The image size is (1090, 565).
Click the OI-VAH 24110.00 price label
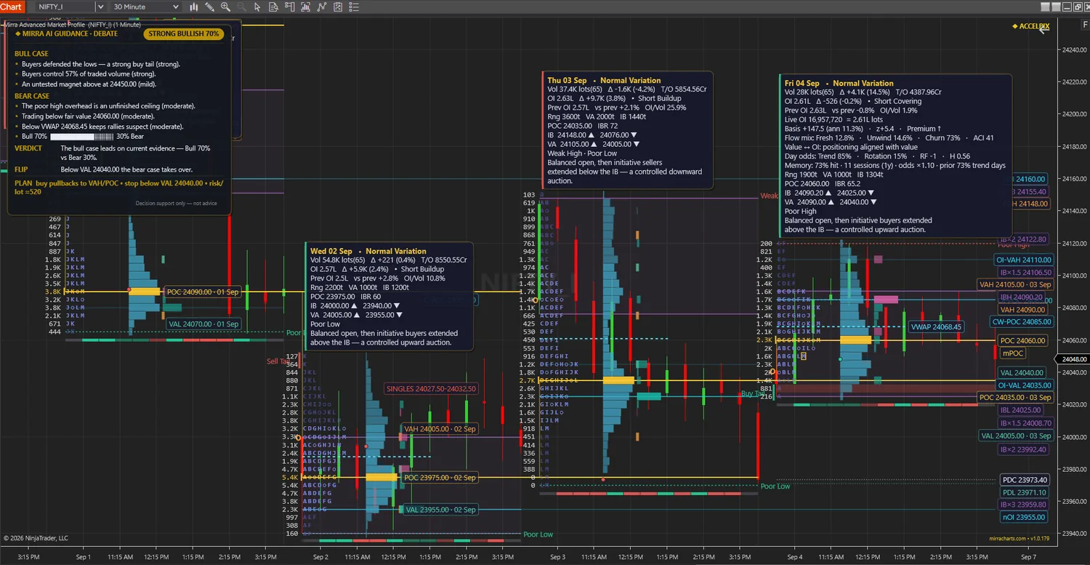click(x=1024, y=260)
